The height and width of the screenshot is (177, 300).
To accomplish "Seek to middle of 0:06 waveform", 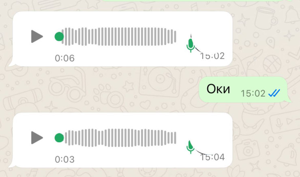I will pos(119,37).
